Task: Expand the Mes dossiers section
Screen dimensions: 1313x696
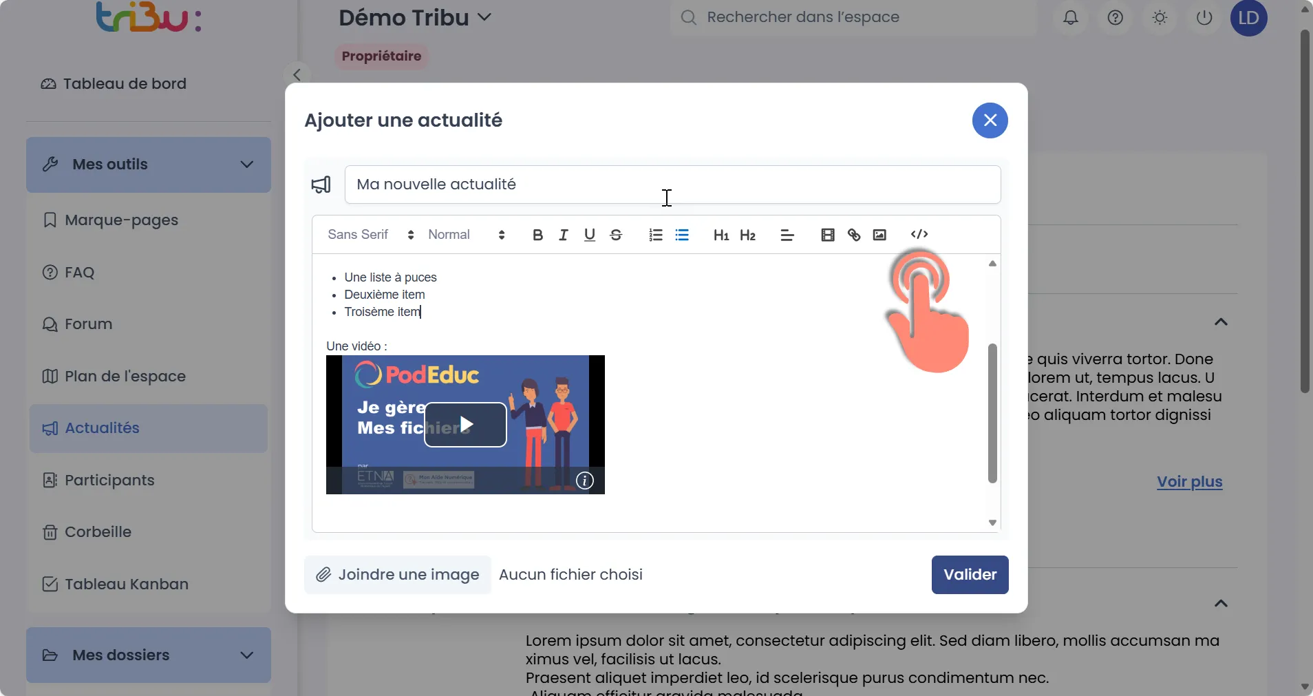Action: point(149,655)
